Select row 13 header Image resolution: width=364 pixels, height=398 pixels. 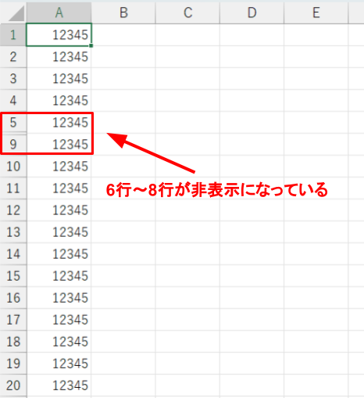click(x=13, y=232)
